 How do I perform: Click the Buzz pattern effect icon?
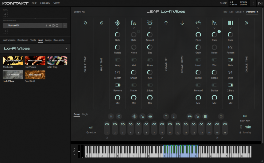231,23
